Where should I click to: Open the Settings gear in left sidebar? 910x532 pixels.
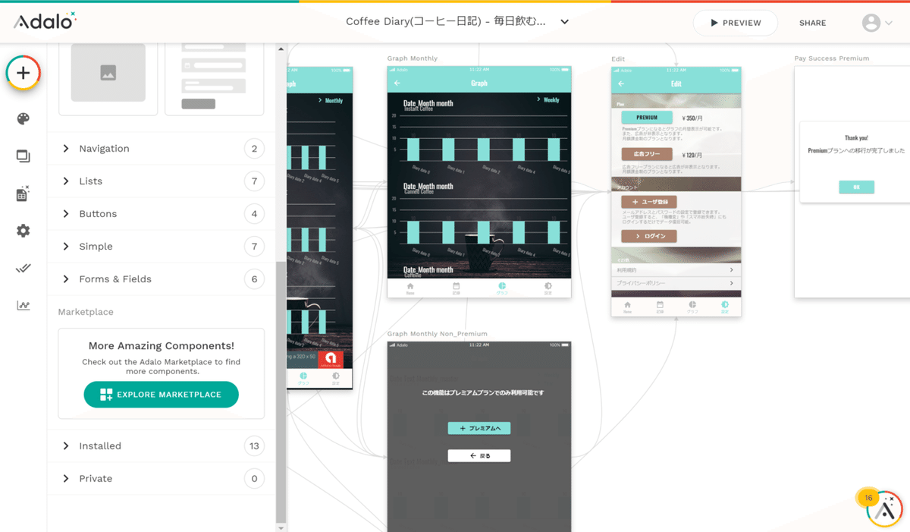(23, 231)
